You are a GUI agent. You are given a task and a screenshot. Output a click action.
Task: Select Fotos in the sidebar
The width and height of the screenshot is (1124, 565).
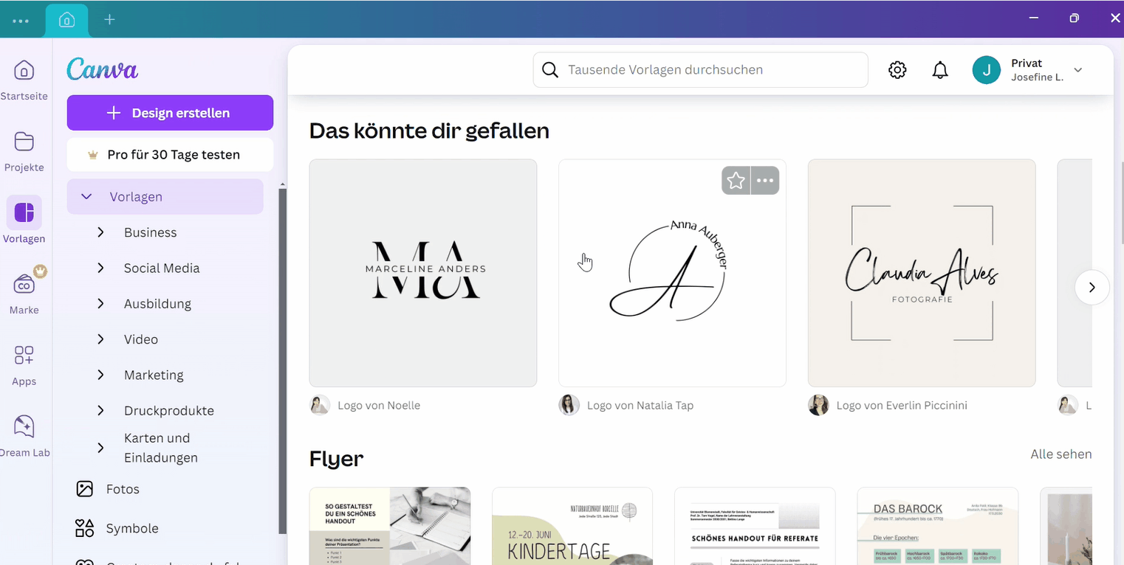[x=122, y=489]
